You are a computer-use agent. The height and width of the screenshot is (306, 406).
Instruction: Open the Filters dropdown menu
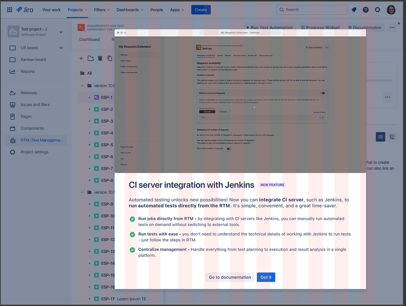pyautogui.click(x=102, y=10)
